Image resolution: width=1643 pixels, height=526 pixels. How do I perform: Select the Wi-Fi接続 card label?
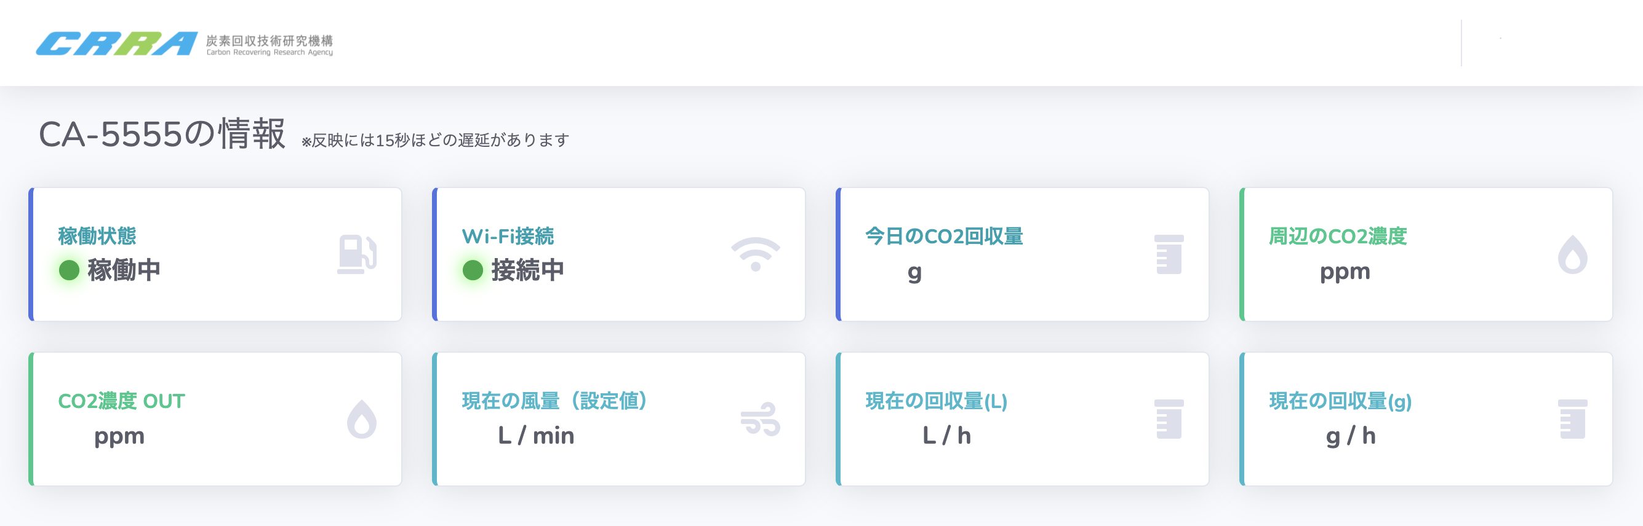(508, 236)
